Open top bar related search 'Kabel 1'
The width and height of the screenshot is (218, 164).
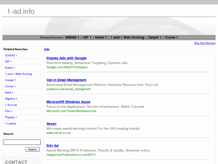point(101,37)
